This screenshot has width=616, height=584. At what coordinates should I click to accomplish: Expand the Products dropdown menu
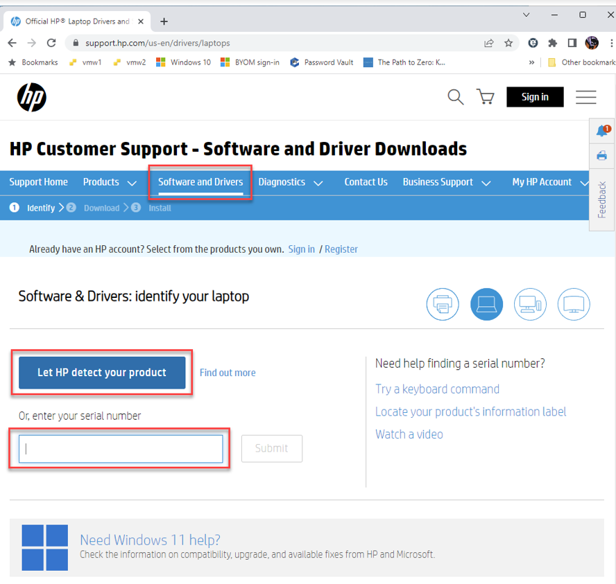click(x=110, y=182)
